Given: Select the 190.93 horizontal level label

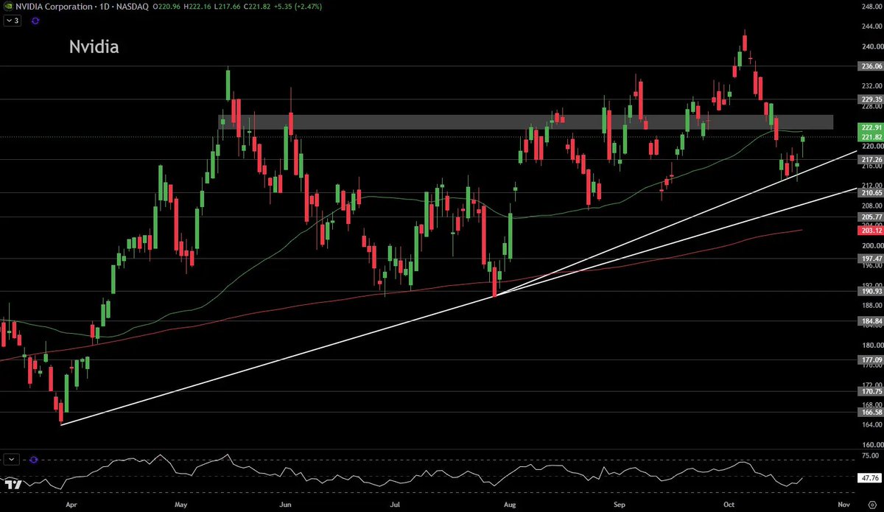Looking at the screenshot, I should [x=871, y=291].
